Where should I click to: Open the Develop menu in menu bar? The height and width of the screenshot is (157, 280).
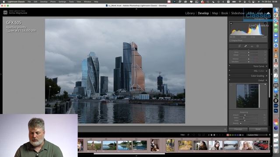pos(44,2)
